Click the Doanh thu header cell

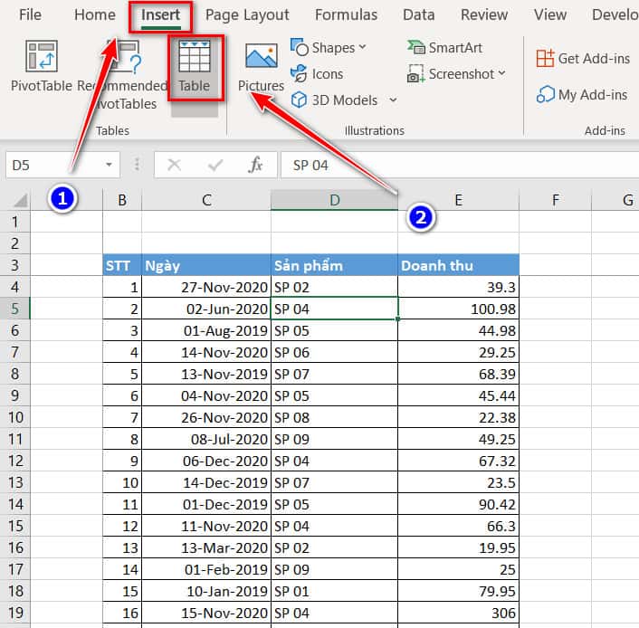[458, 265]
